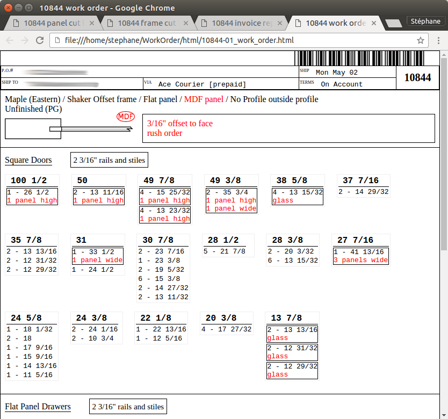
Task: Click the Flat Panel Drawers heading
Action: 38,406
